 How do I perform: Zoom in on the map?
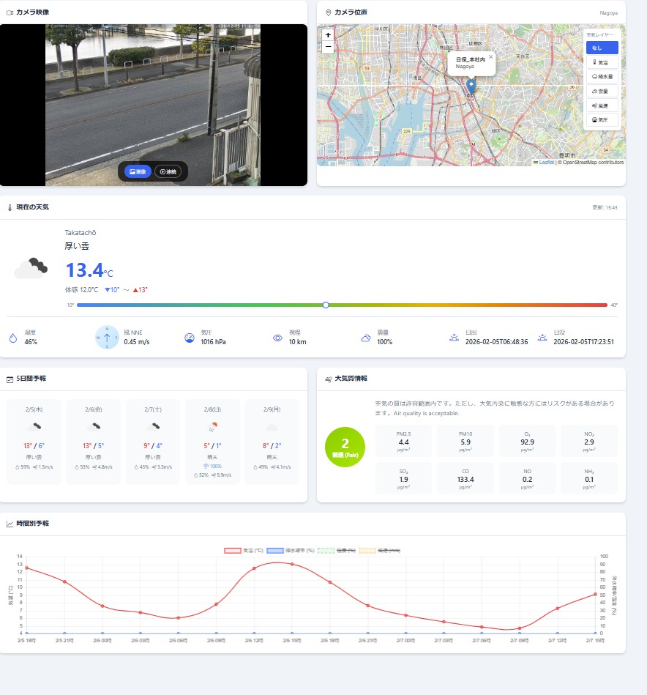tap(327, 35)
